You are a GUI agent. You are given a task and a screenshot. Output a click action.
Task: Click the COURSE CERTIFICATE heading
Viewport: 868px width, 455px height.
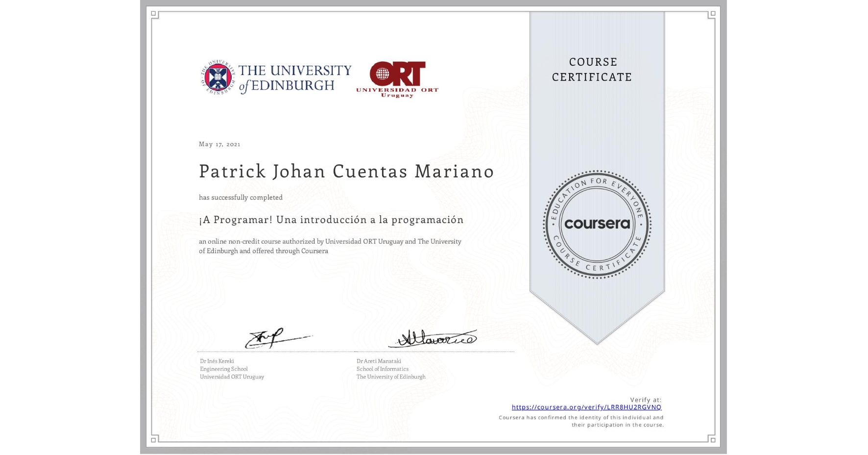(x=592, y=69)
